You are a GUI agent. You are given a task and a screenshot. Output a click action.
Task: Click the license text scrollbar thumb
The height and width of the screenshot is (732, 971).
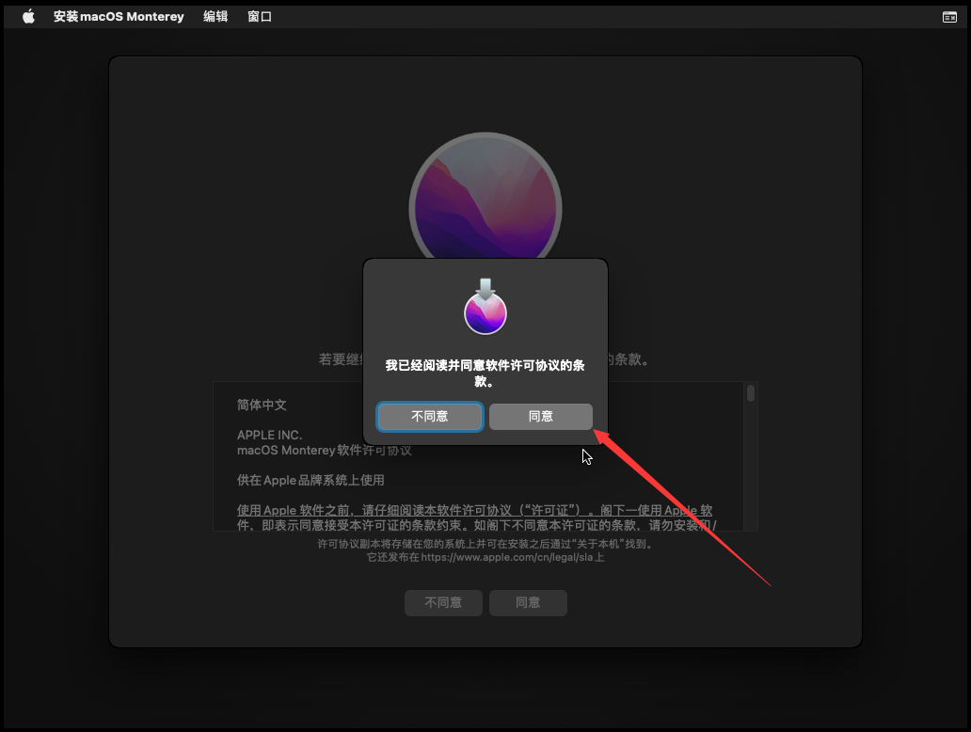click(751, 393)
